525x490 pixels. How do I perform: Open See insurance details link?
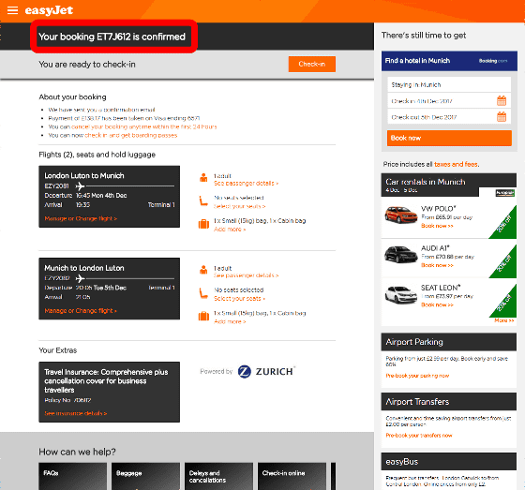[76, 413]
